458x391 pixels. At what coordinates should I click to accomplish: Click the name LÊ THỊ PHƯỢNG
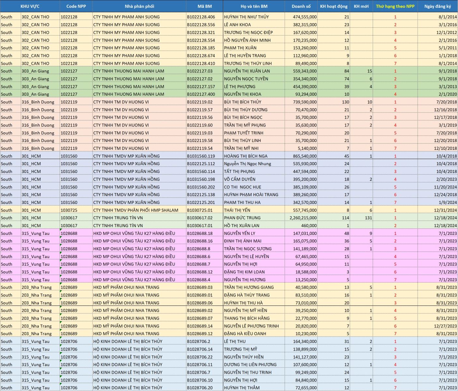(x=240, y=87)
